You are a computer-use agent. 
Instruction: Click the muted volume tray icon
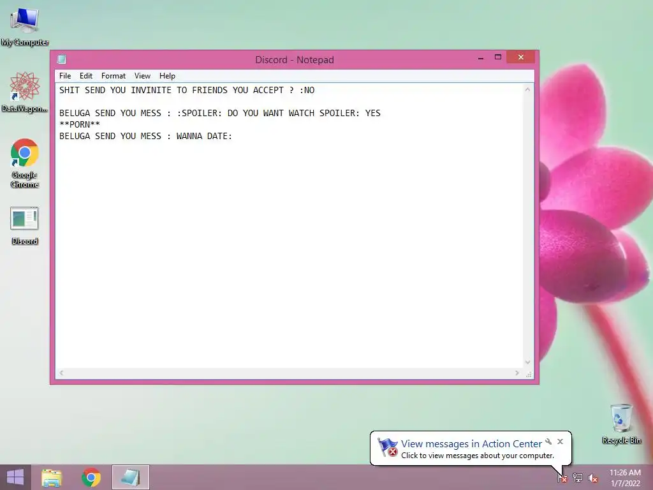click(593, 478)
